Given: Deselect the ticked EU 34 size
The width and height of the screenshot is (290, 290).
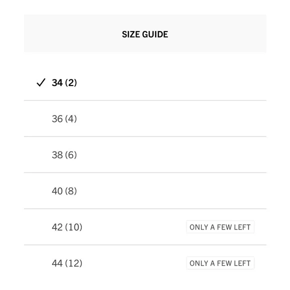Looking at the screenshot, I should (145, 82).
